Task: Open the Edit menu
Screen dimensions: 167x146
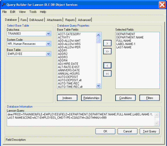Action: tap(13, 12)
